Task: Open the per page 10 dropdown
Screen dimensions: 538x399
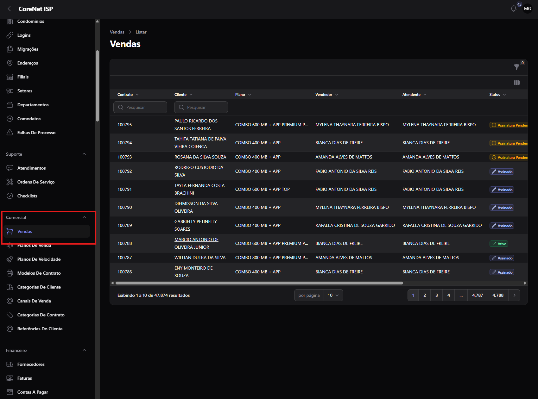Action: pos(333,295)
